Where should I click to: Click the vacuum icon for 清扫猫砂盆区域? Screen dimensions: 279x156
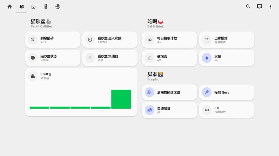[x=150, y=92]
